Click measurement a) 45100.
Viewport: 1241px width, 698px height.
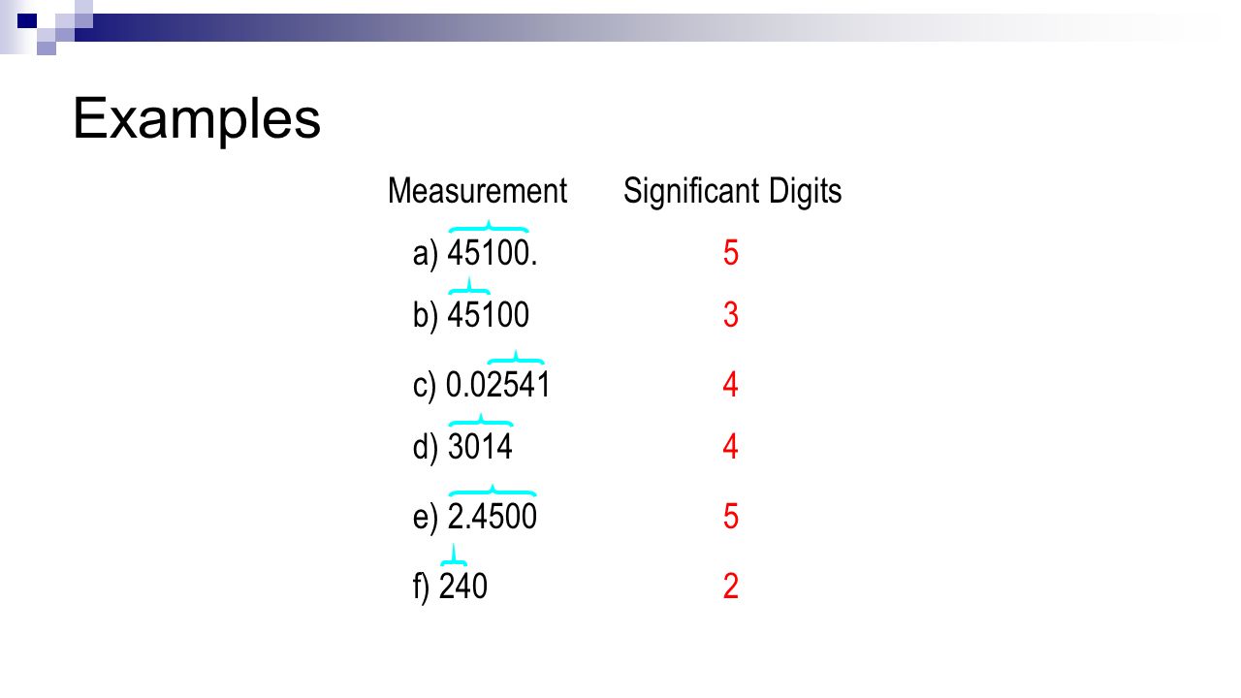[475, 254]
